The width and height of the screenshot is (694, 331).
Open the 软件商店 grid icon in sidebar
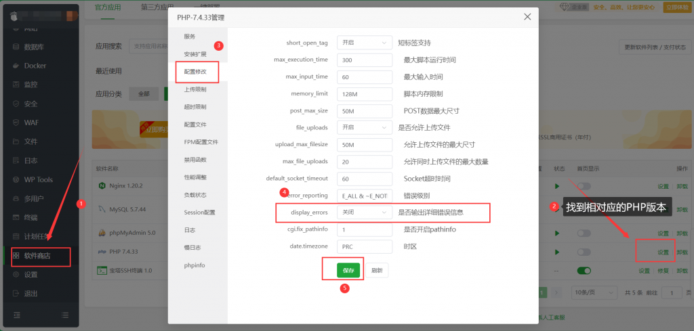pyautogui.click(x=16, y=255)
